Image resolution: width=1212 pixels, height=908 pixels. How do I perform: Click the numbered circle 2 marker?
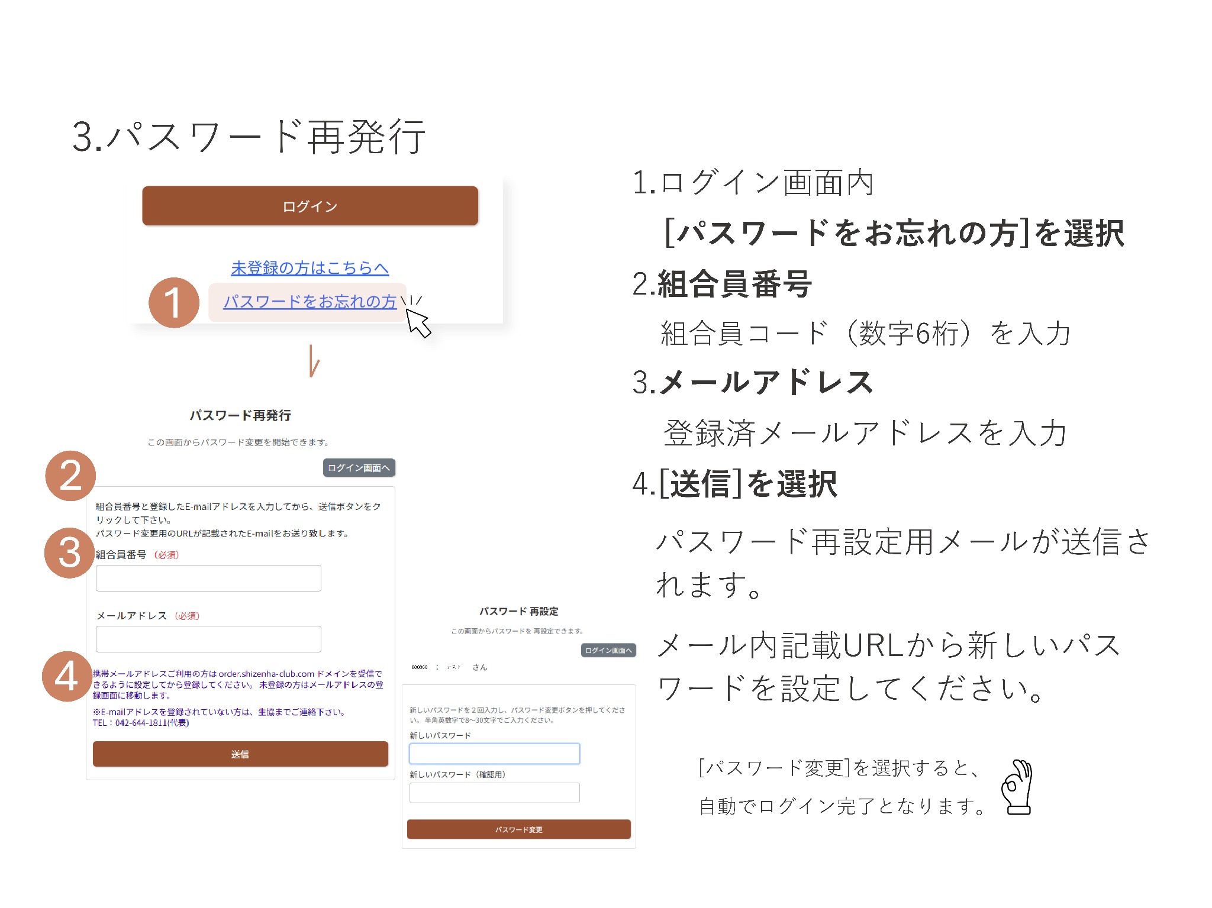70,476
